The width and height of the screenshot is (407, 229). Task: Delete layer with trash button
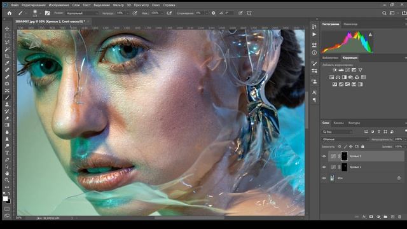399,217
